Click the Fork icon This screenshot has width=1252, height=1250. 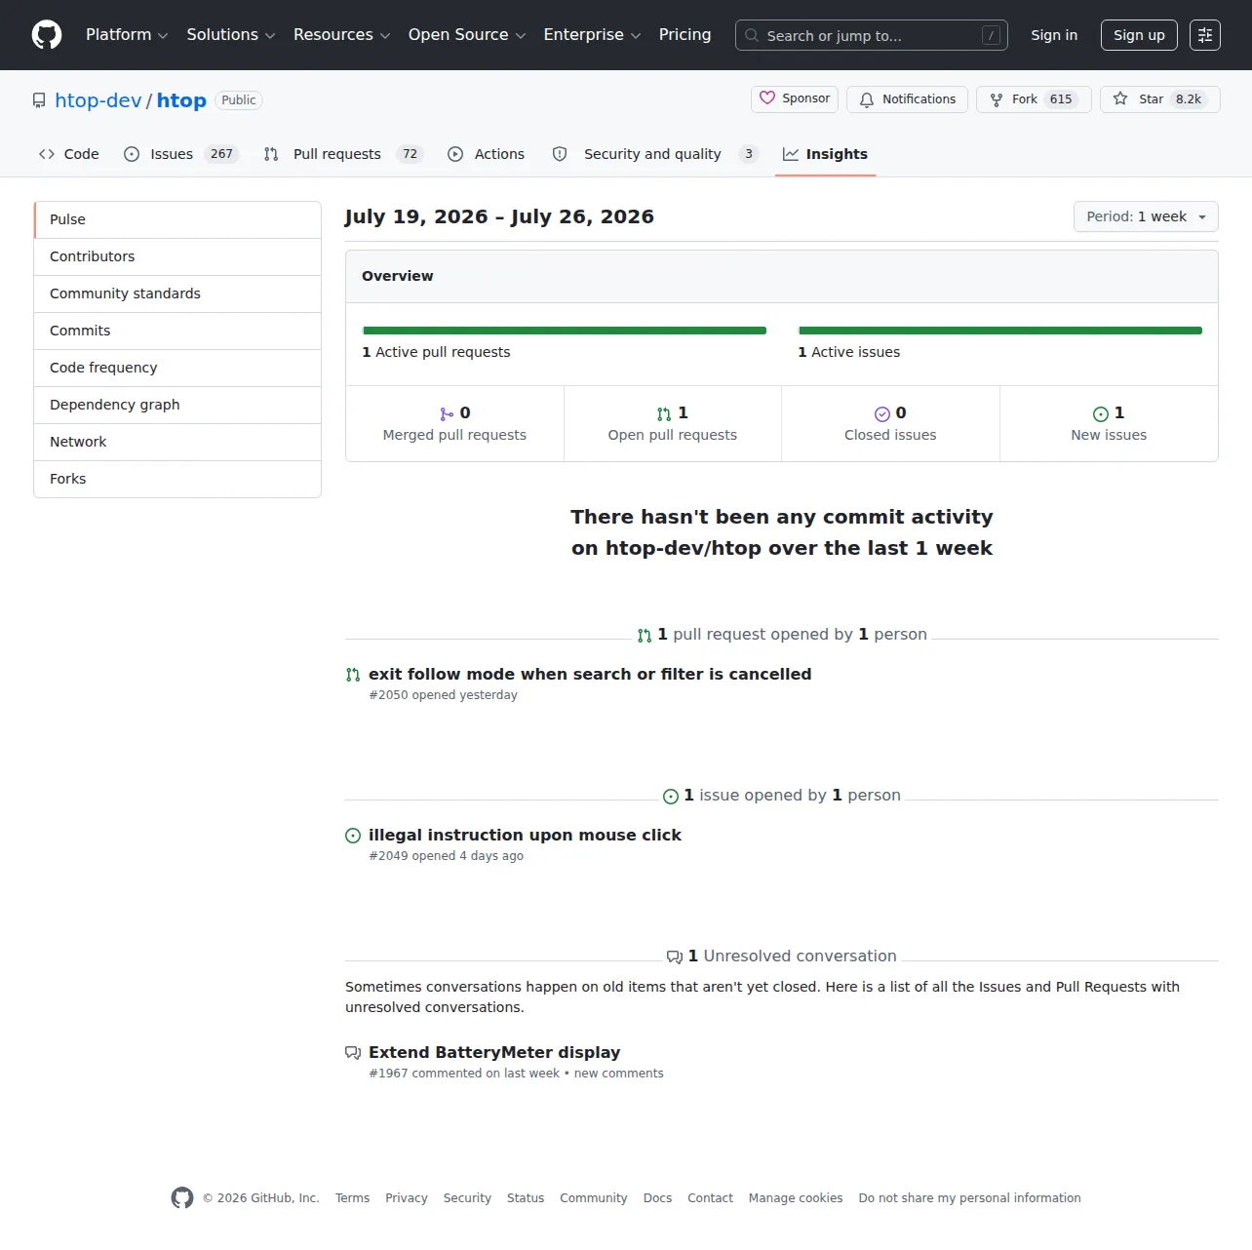point(997,99)
